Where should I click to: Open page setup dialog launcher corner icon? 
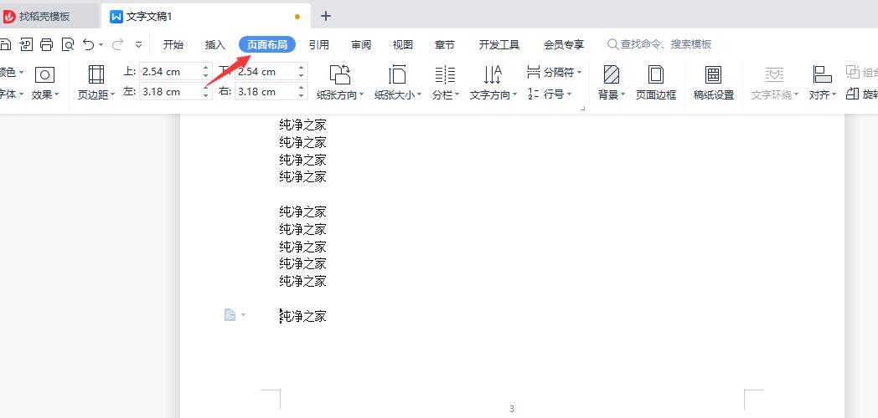pyautogui.click(x=583, y=109)
